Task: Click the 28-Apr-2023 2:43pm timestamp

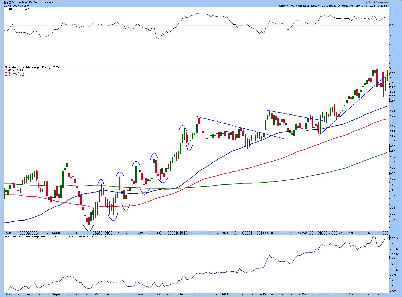Action: (16, 6)
